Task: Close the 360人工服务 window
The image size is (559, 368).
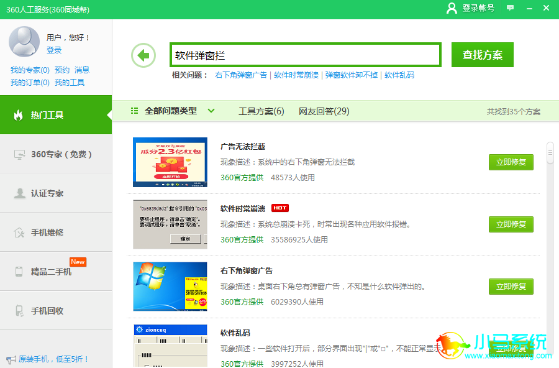Action: 546,7
